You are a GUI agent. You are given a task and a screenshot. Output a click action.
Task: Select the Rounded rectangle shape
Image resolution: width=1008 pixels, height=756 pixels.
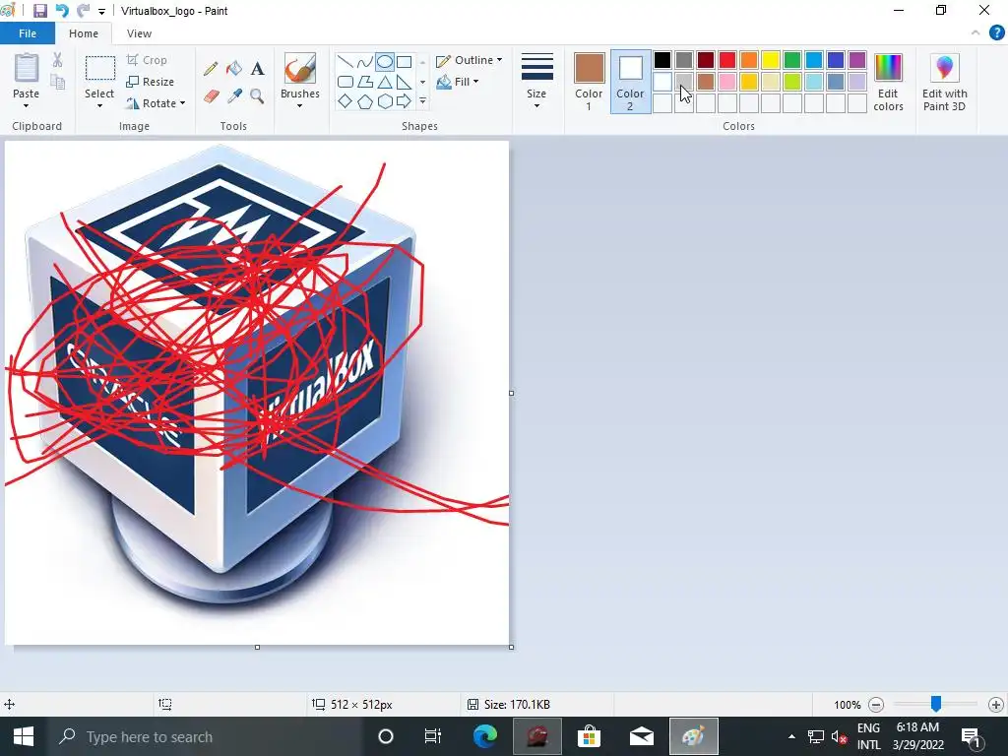(346, 82)
